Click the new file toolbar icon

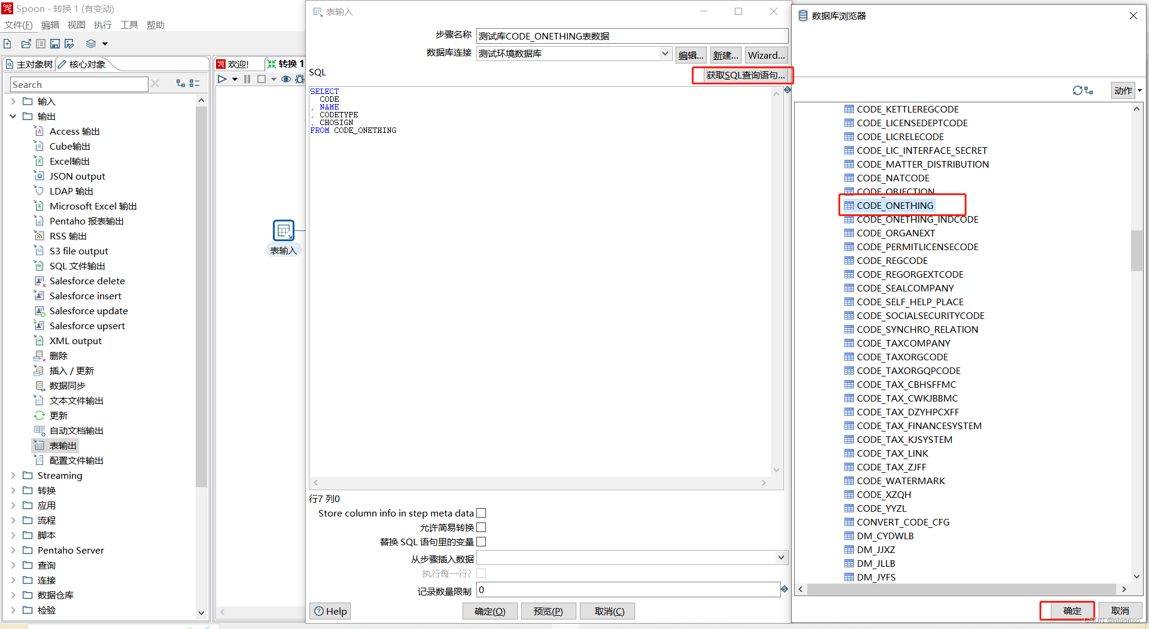(7, 44)
